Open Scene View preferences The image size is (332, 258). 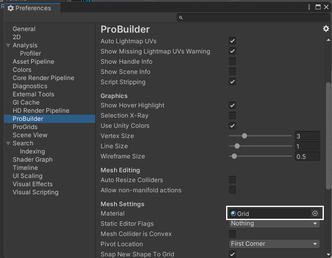30,135
